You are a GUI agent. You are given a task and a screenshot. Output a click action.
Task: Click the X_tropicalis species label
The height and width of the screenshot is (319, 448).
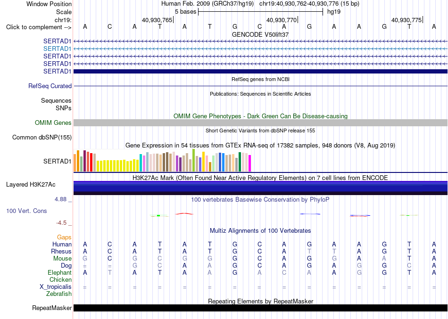click(x=56, y=287)
